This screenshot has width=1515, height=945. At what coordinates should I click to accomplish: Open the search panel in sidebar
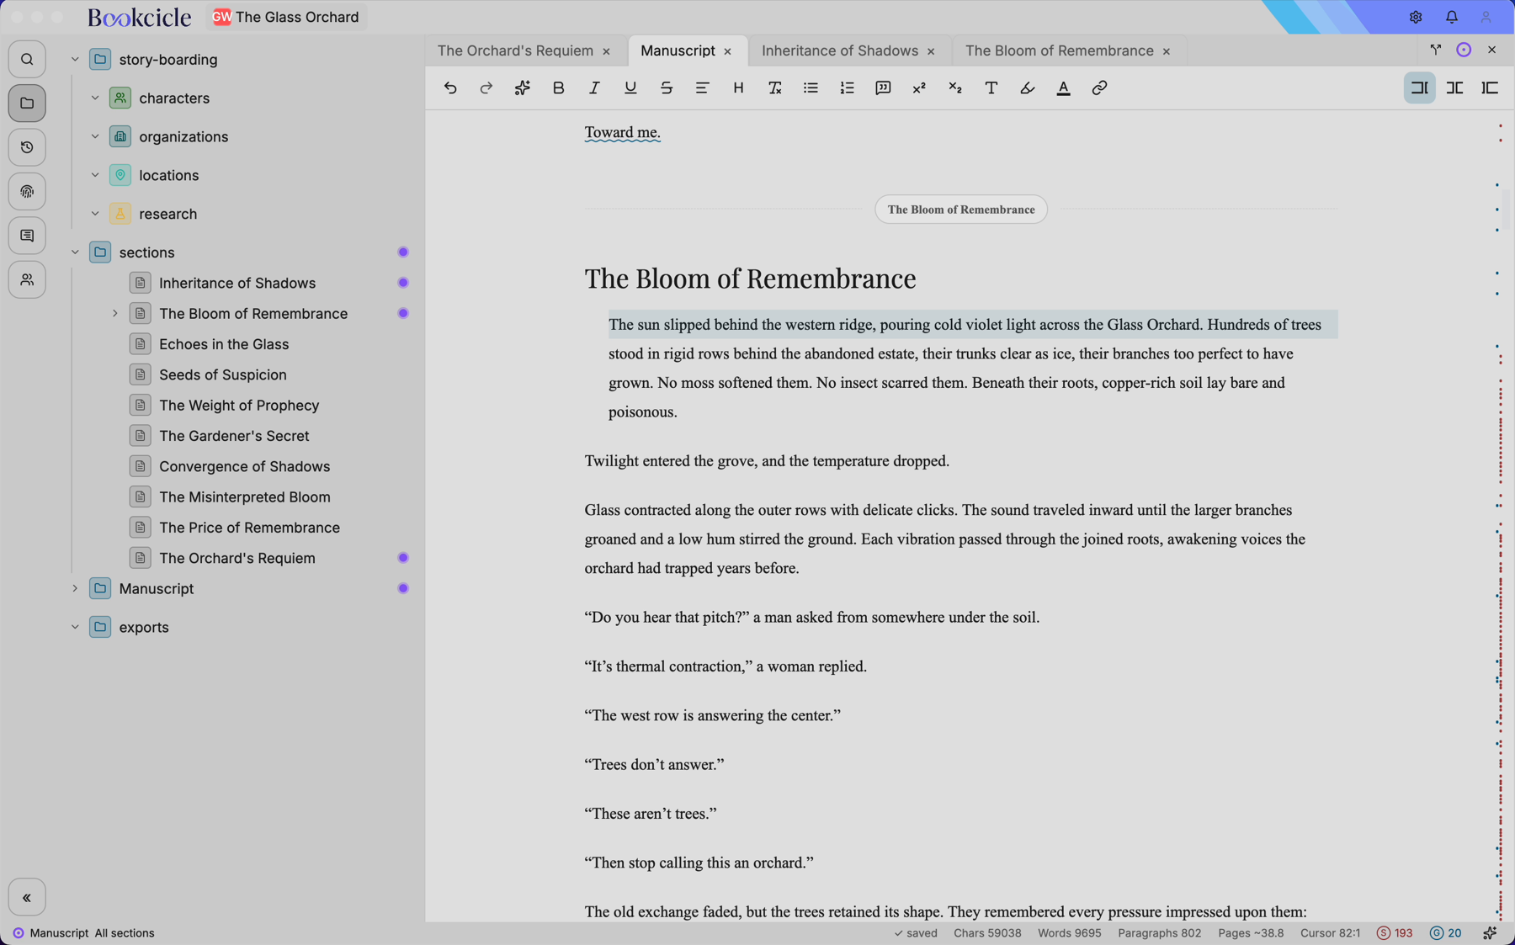[27, 60]
